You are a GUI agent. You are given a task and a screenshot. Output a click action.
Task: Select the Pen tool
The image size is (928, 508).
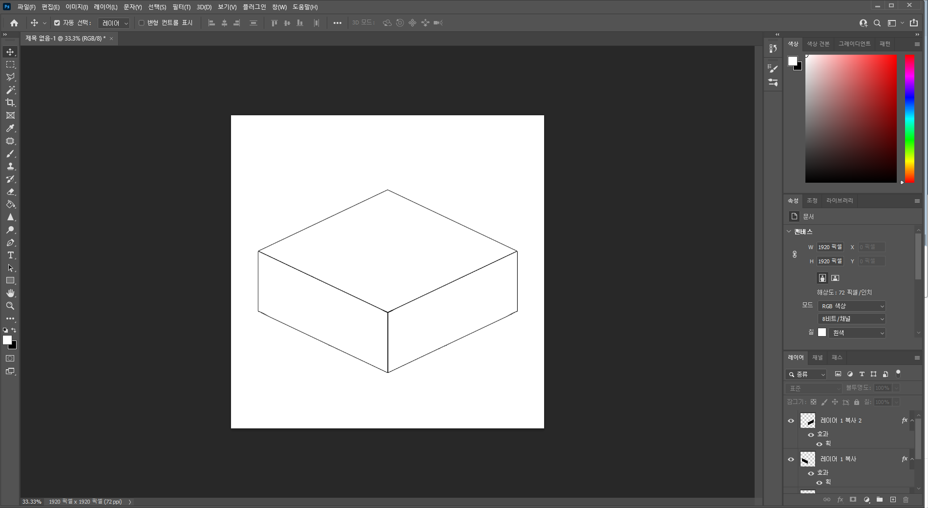[10, 242]
